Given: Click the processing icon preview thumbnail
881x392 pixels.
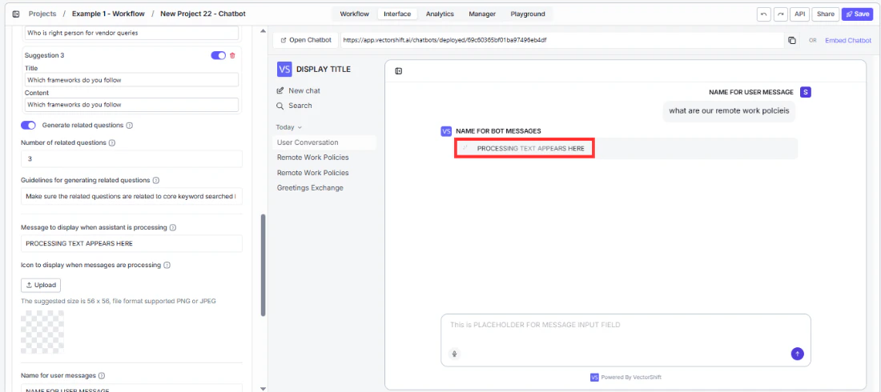Looking at the screenshot, I should [42, 333].
